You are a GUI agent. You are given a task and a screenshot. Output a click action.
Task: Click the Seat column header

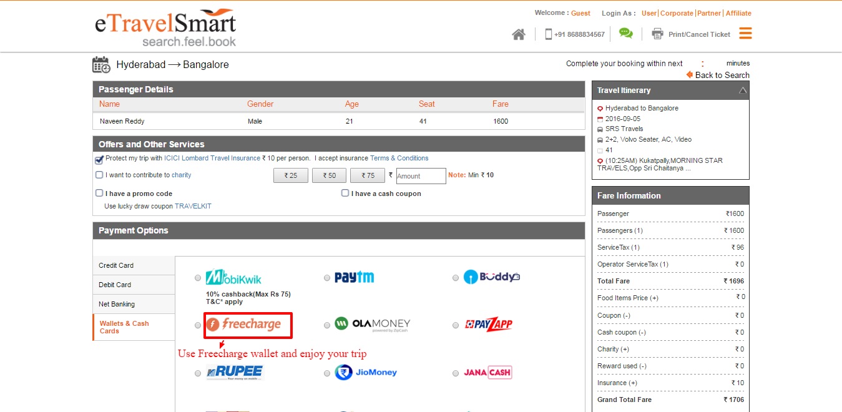click(x=427, y=104)
